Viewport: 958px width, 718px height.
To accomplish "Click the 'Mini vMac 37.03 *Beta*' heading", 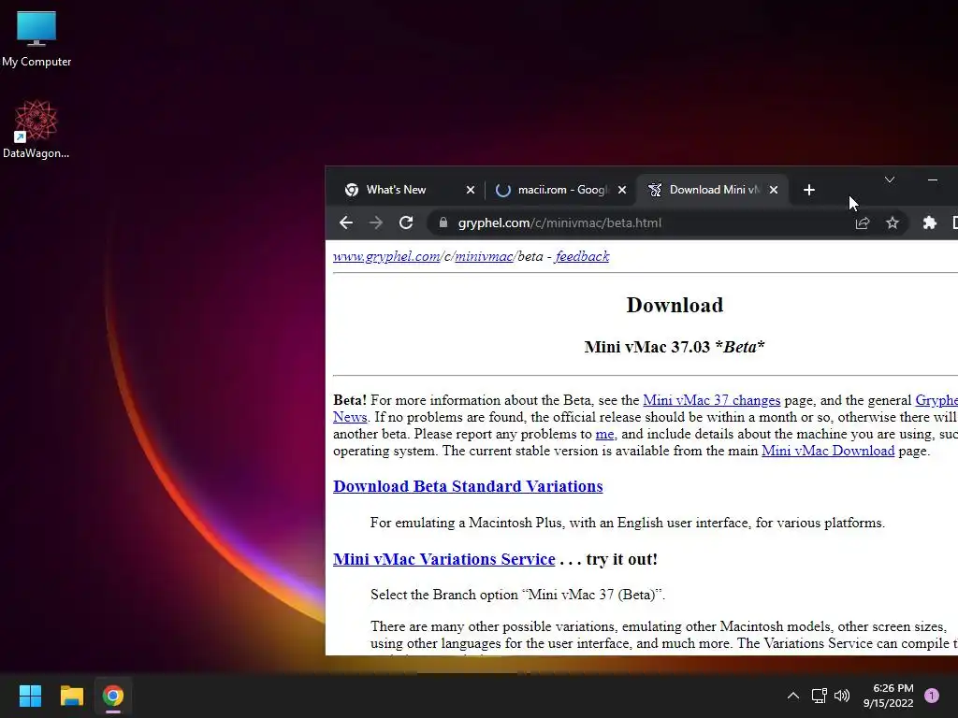I will click(x=675, y=347).
